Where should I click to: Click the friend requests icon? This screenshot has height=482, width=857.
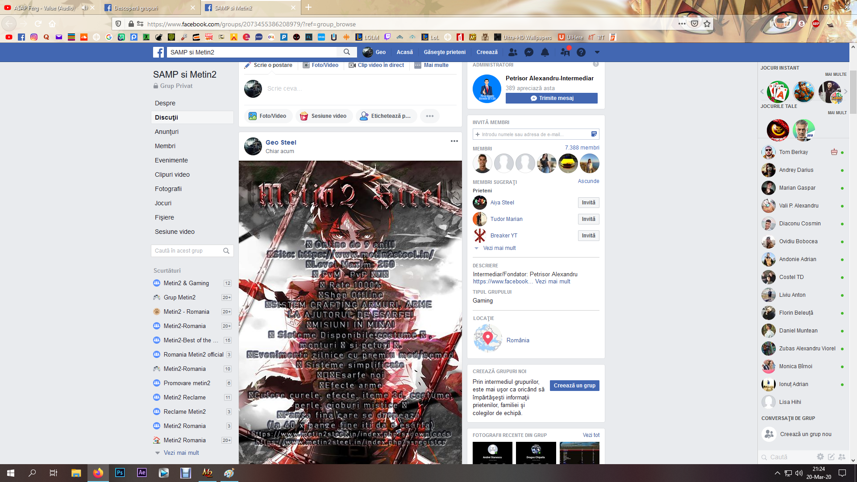tap(513, 52)
